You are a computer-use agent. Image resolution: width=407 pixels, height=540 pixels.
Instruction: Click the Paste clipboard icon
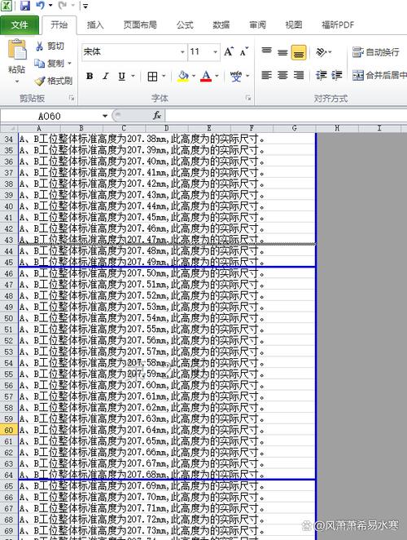(17, 50)
